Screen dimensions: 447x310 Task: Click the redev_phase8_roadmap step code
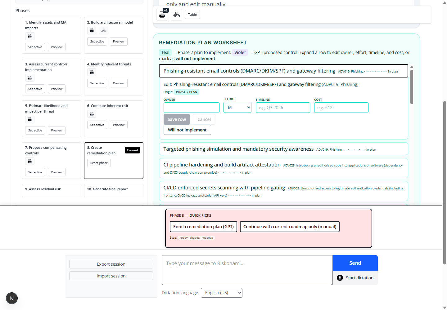196,238
